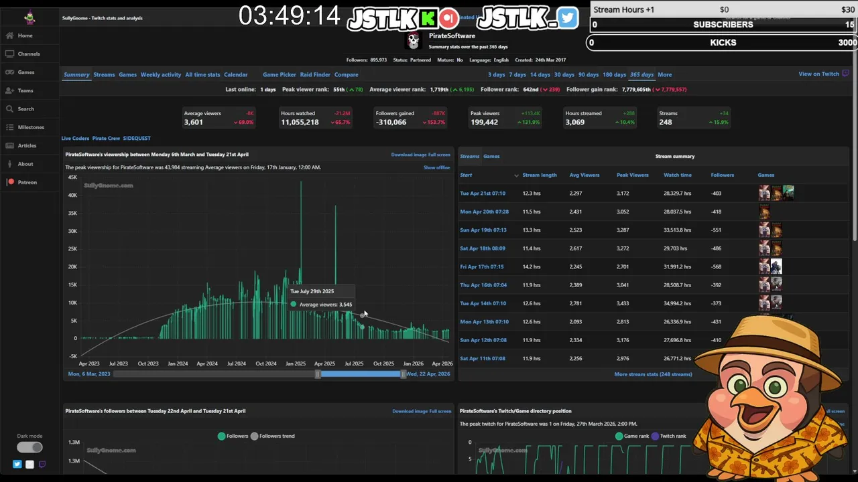Image resolution: width=858 pixels, height=482 pixels.
Task: Go to Channels in sidebar
Action: point(29,54)
